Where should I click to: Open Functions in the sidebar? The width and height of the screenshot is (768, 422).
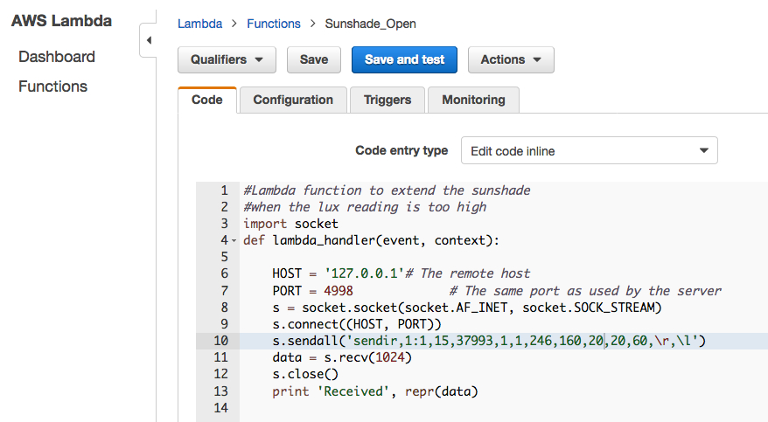coord(52,86)
